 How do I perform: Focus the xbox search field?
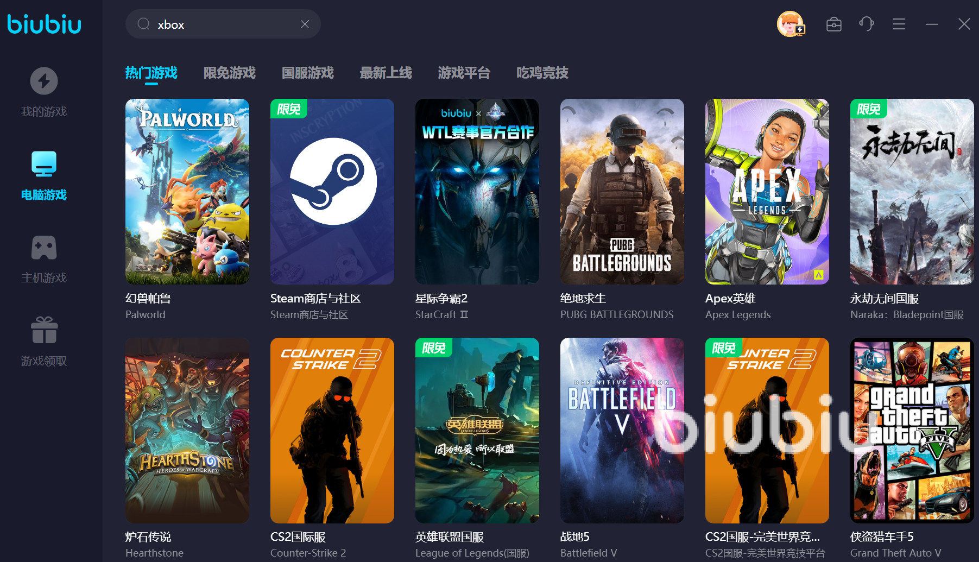223,24
